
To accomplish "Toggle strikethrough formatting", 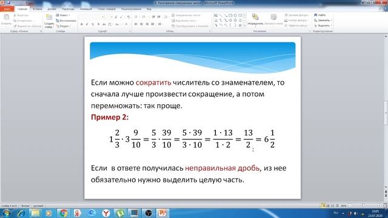I will [104, 24].
